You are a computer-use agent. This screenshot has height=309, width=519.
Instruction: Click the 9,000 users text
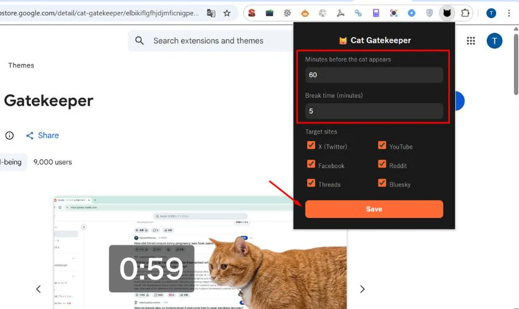click(x=53, y=162)
